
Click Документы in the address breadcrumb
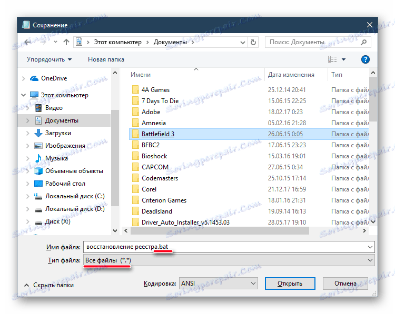pyautogui.click(x=170, y=42)
